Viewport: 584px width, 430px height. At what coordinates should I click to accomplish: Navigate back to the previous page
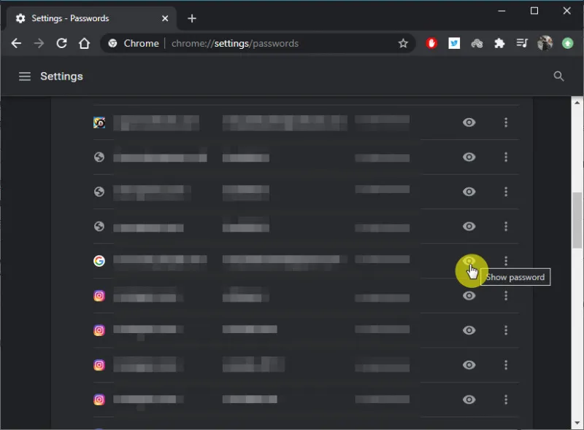click(16, 44)
